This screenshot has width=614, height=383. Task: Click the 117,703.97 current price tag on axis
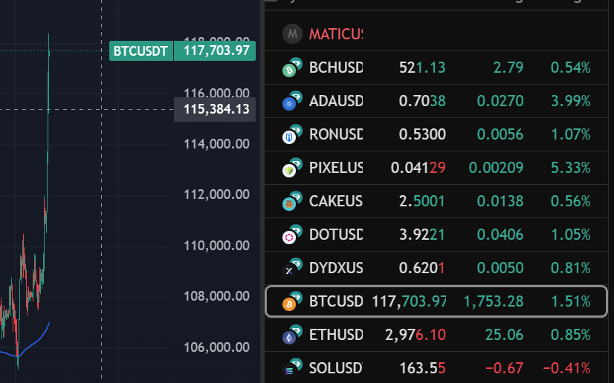[215, 50]
